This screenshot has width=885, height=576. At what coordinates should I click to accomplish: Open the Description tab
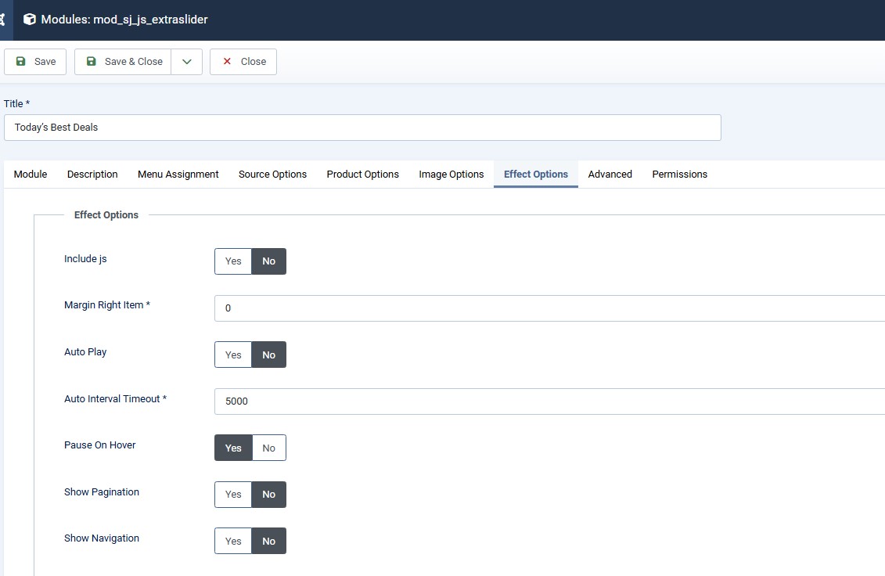pos(92,175)
